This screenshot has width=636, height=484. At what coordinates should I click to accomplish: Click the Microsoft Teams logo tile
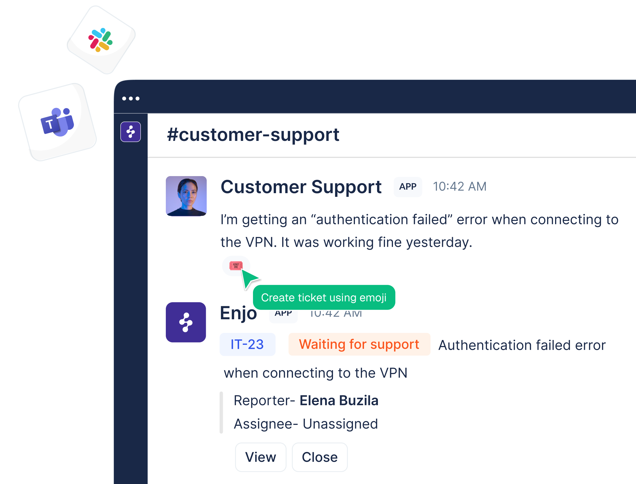click(x=57, y=122)
